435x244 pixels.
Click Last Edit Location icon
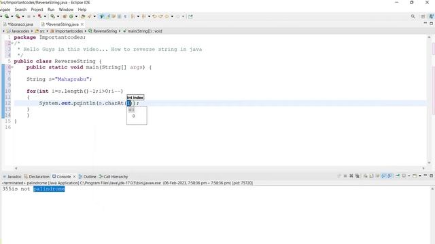tap(154, 16)
